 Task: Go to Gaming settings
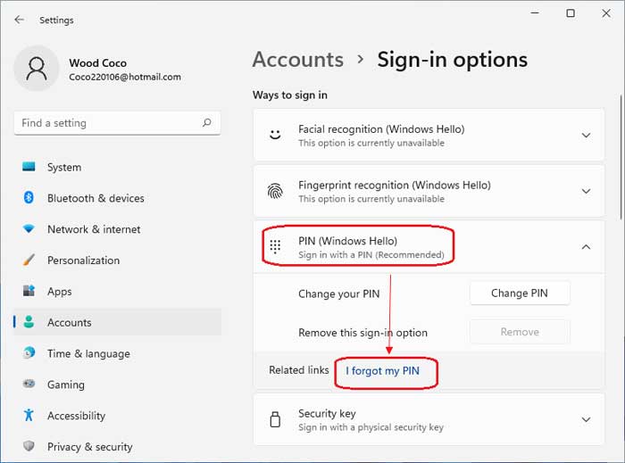point(117,384)
